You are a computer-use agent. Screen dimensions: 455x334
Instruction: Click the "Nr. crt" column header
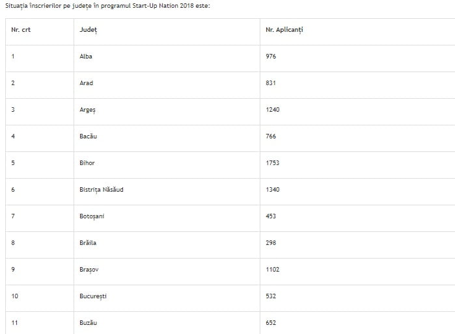point(21,30)
